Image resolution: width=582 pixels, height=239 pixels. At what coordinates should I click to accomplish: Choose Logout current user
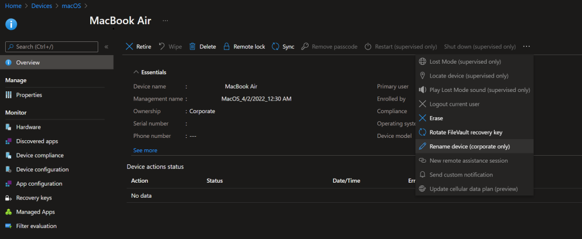point(475,104)
